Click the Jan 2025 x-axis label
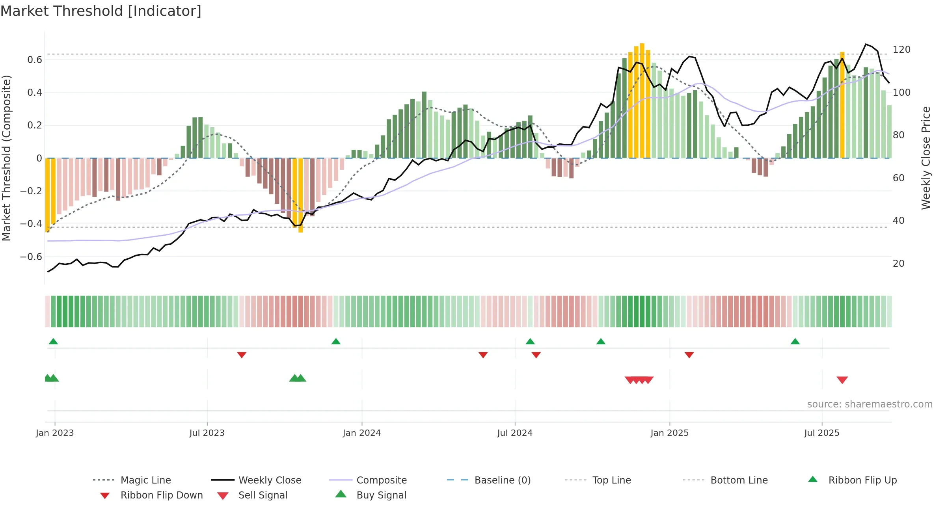The width and height of the screenshot is (946, 532). tap(670, 433)
